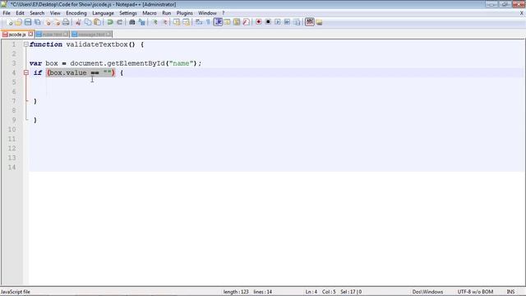Screen dimensions: 526x296
Task: Open the Search menu
Action: click(x=37, y=13)
